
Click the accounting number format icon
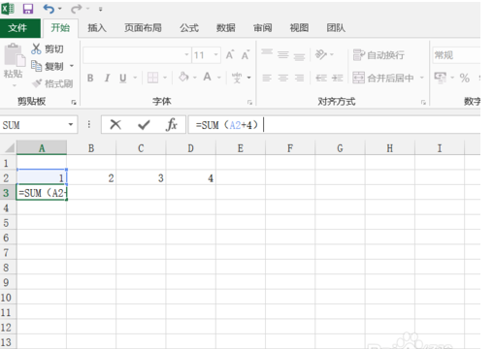pyautogui.click(x=440, y=78)
